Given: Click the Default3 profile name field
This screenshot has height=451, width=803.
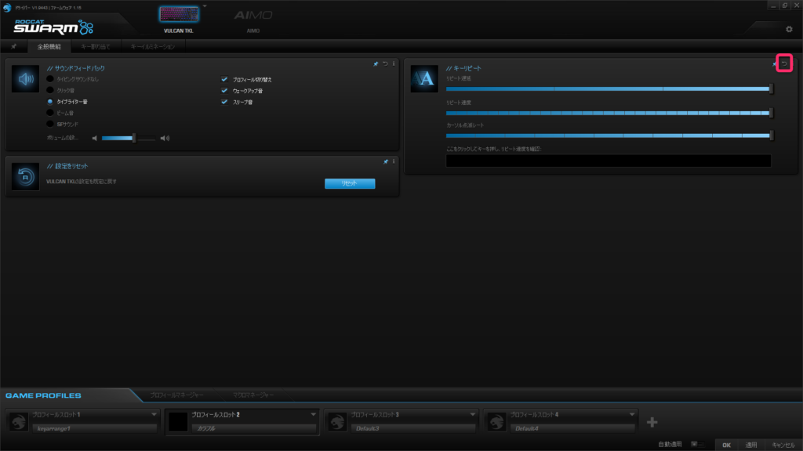Looking at the screenshot, I should [412, 428].
